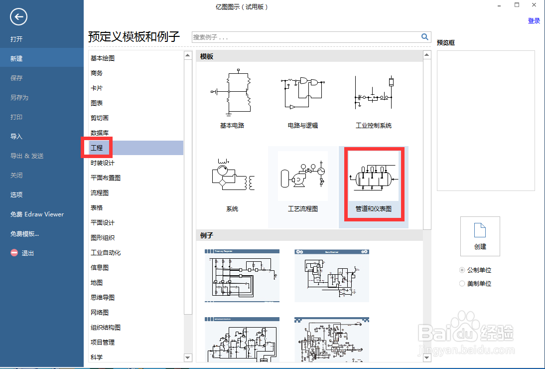Switch to the 工程 category

(x=97, y=148)
